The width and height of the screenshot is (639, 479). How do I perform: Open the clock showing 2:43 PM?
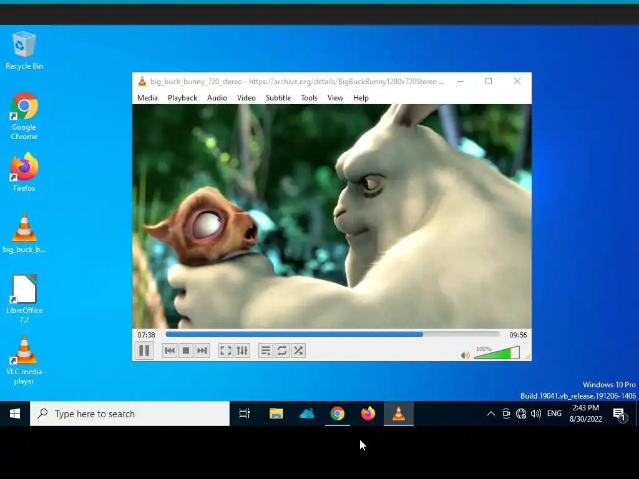click(x=585, y=414)
